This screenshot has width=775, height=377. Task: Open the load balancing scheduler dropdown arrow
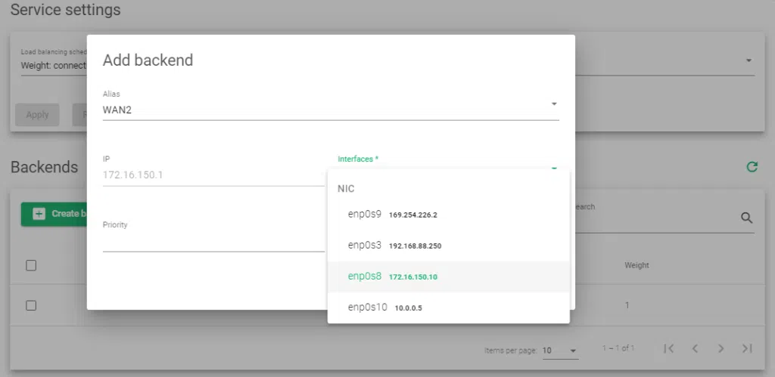tap(749, 60)
